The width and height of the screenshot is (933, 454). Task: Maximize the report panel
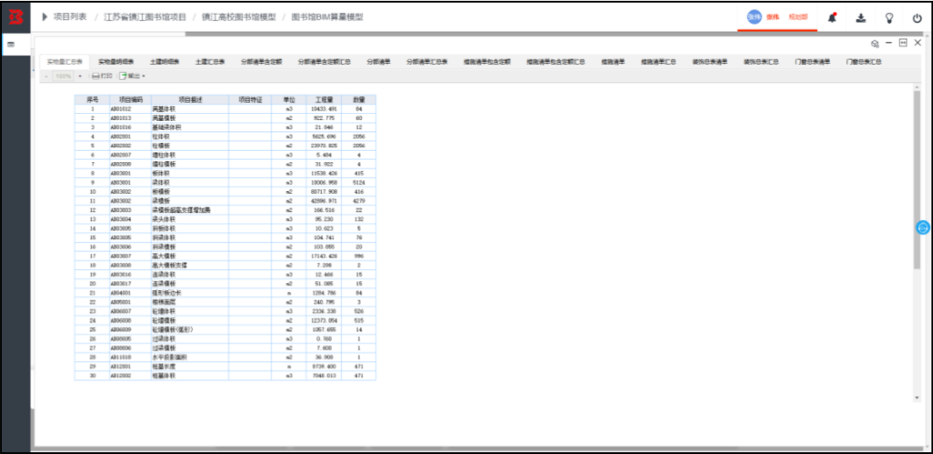pos(903,43)
